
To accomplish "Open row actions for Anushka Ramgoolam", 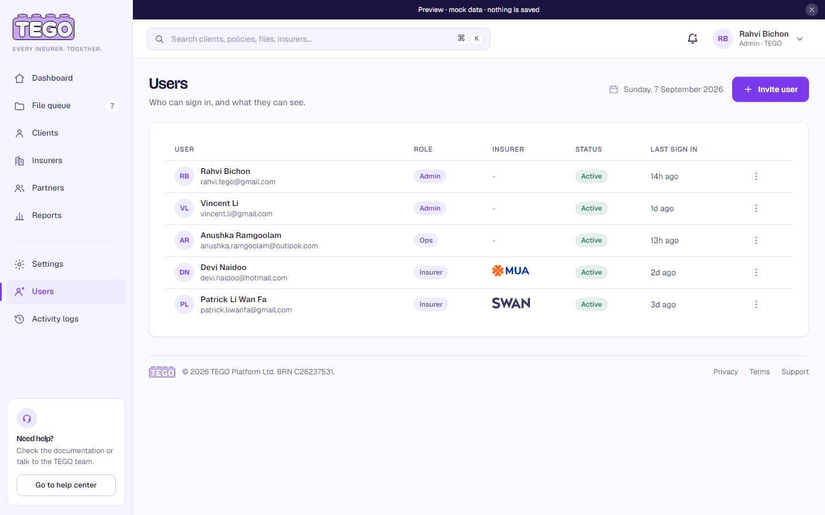I will [756, 240].
